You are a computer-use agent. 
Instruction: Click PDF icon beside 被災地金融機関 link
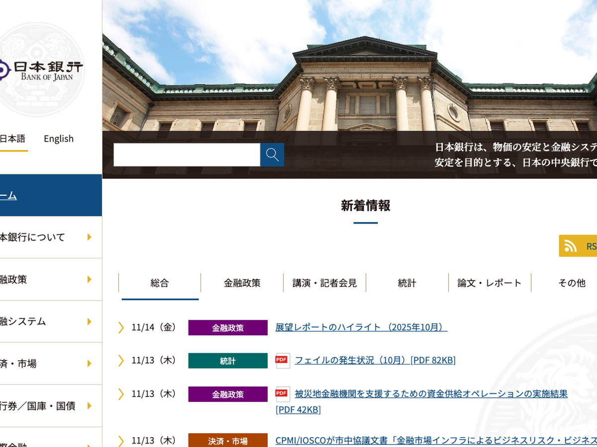[x=282, y=394]
